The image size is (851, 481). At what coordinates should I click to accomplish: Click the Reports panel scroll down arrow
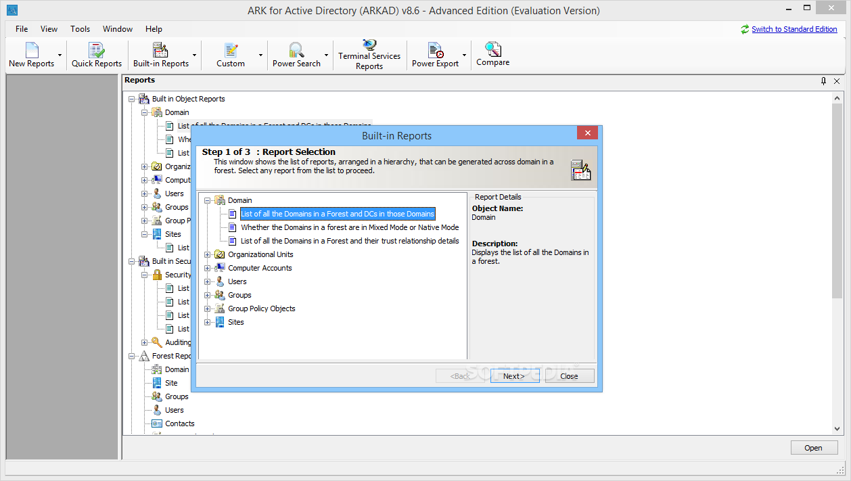[x=837, y=430]
